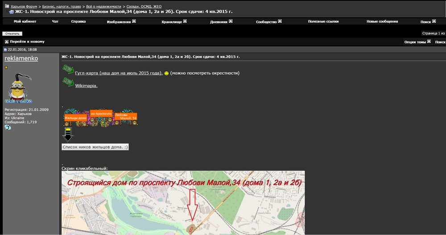
Task: Open the Гугл-карта link
Action: (119, 73)
